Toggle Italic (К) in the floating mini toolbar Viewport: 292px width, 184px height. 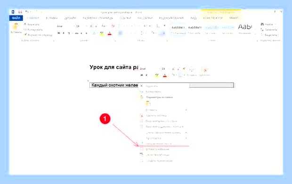pos(146,75)
